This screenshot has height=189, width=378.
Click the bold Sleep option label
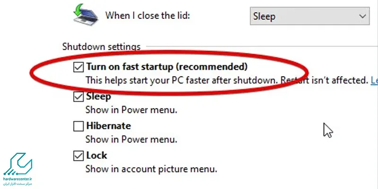pos(98,97)
